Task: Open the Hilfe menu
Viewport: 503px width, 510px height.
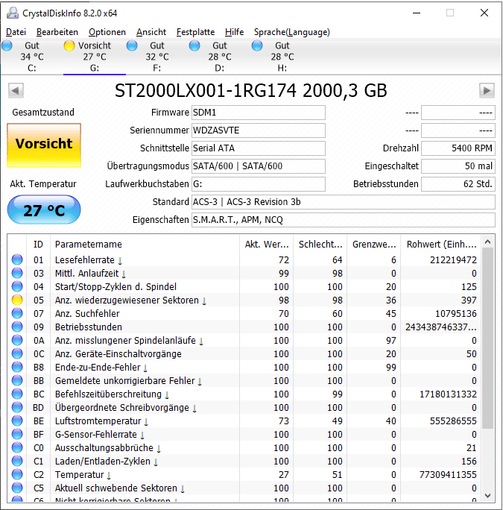Action: [234, 32]
